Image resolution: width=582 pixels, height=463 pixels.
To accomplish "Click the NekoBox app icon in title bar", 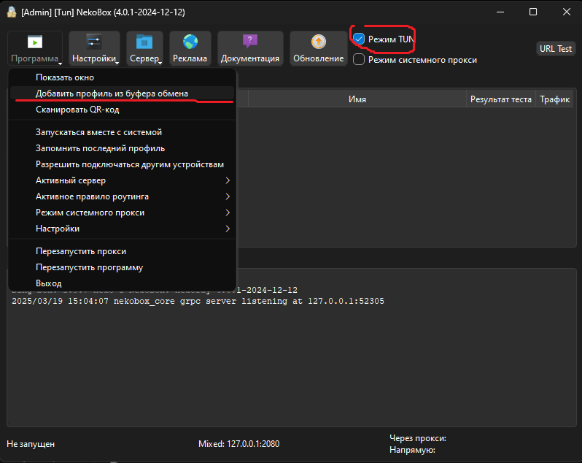I will (12, 12).
